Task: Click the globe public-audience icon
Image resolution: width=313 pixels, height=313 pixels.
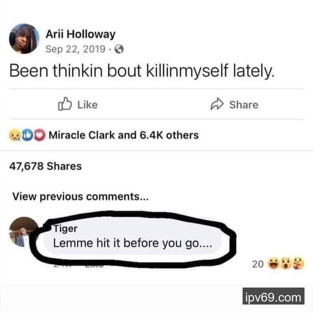Action: point(119,49)
